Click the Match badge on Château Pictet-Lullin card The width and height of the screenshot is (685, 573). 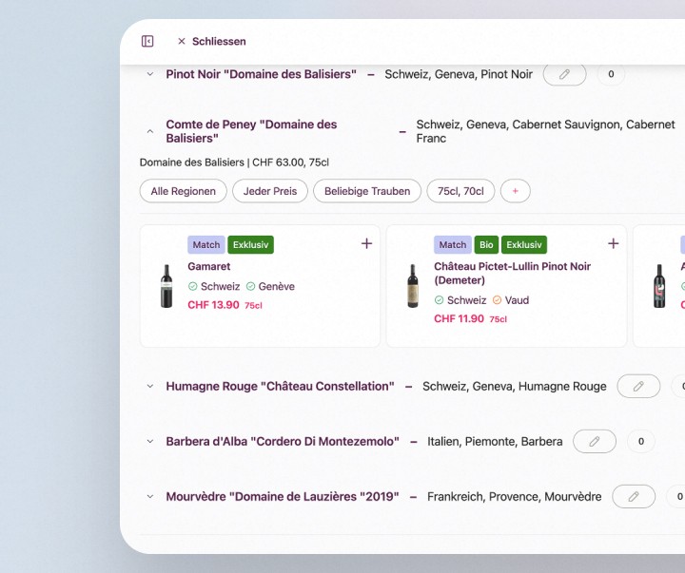point(453,245)
